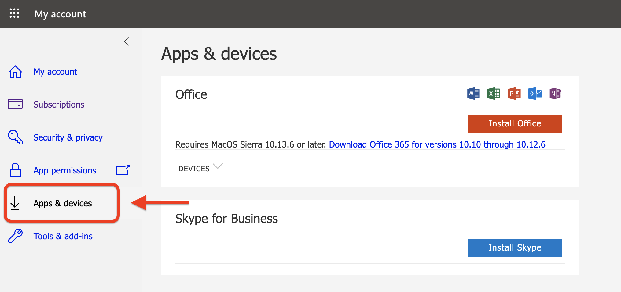The image size is (621, 292).
Task: Expand the DEVICES section
Action: pyautogui.click(x=200, y=168)
